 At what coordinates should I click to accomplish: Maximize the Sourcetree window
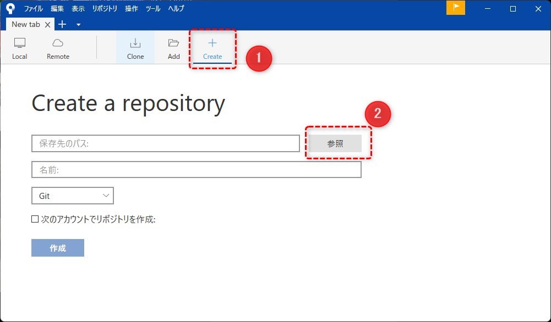[x=513, y=9]
